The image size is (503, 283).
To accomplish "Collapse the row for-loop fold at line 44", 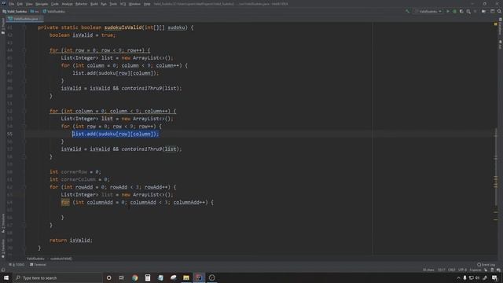I will 24,50.
